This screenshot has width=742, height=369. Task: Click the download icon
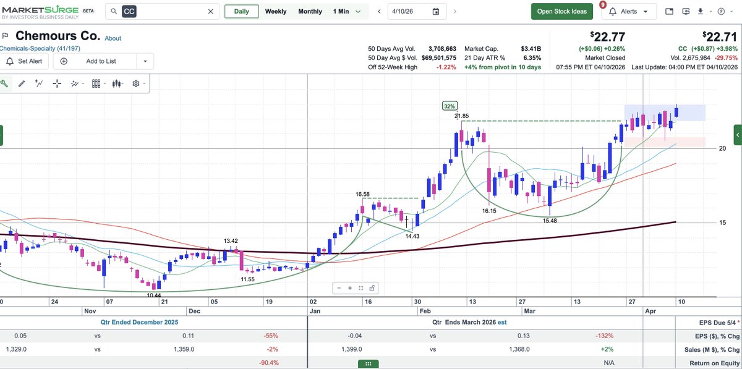(x=701, y=11)
